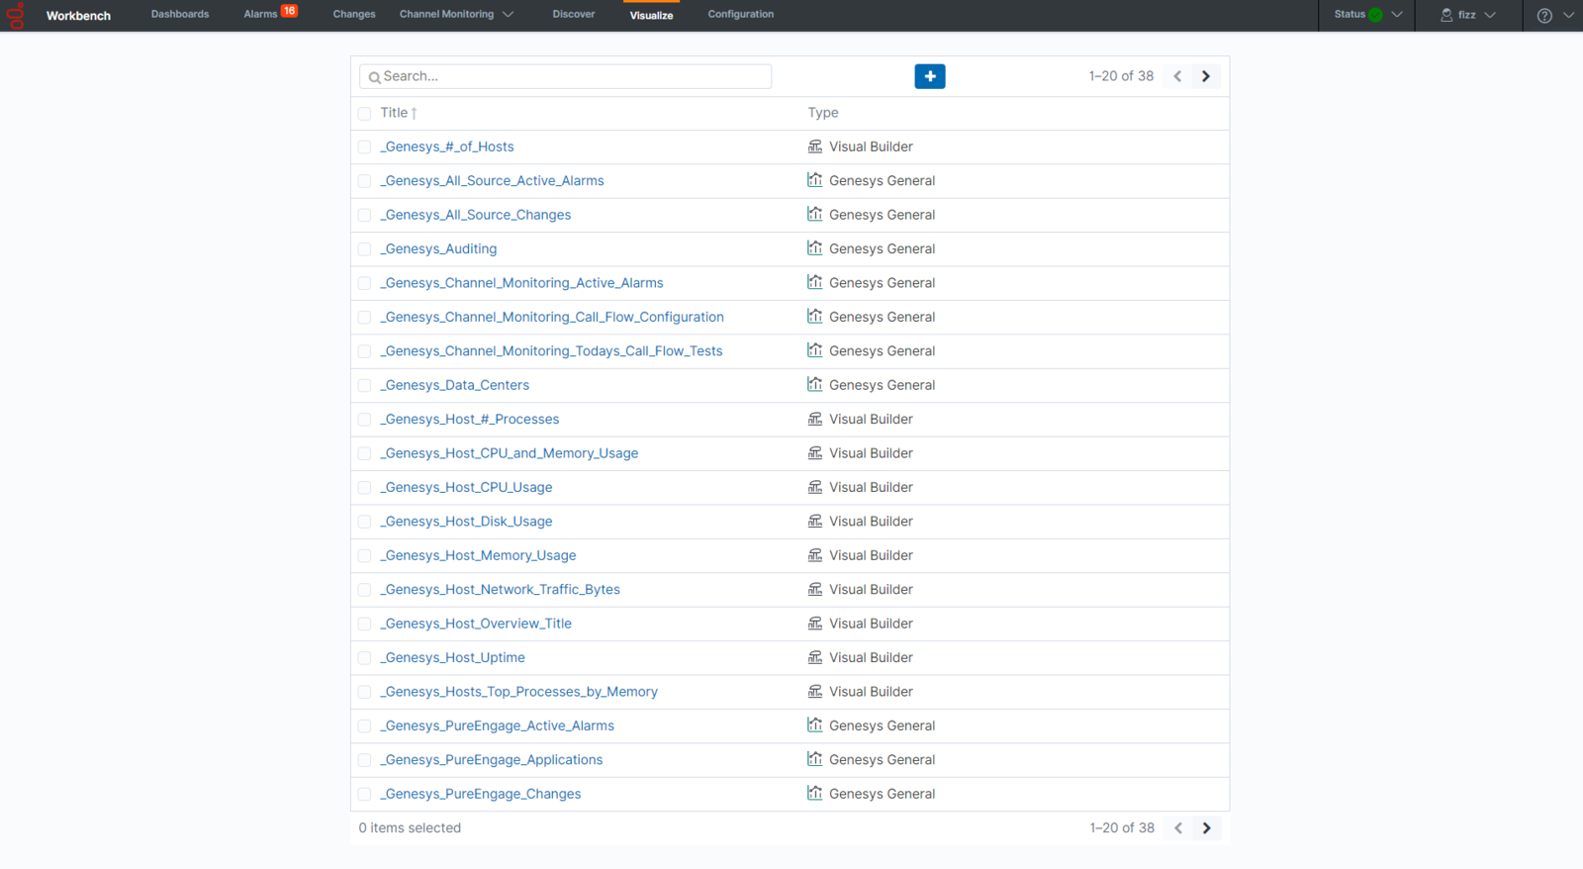Screen dimensions: 1583x869
Task: Expand the help menu chevron
Action: 1568,15
